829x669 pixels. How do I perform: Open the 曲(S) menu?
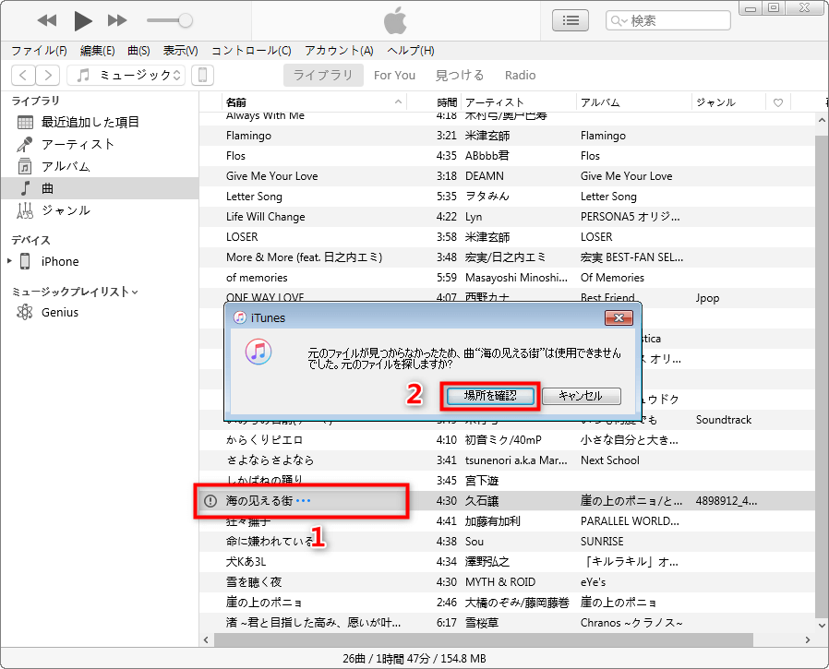click(x=138, y=51)
